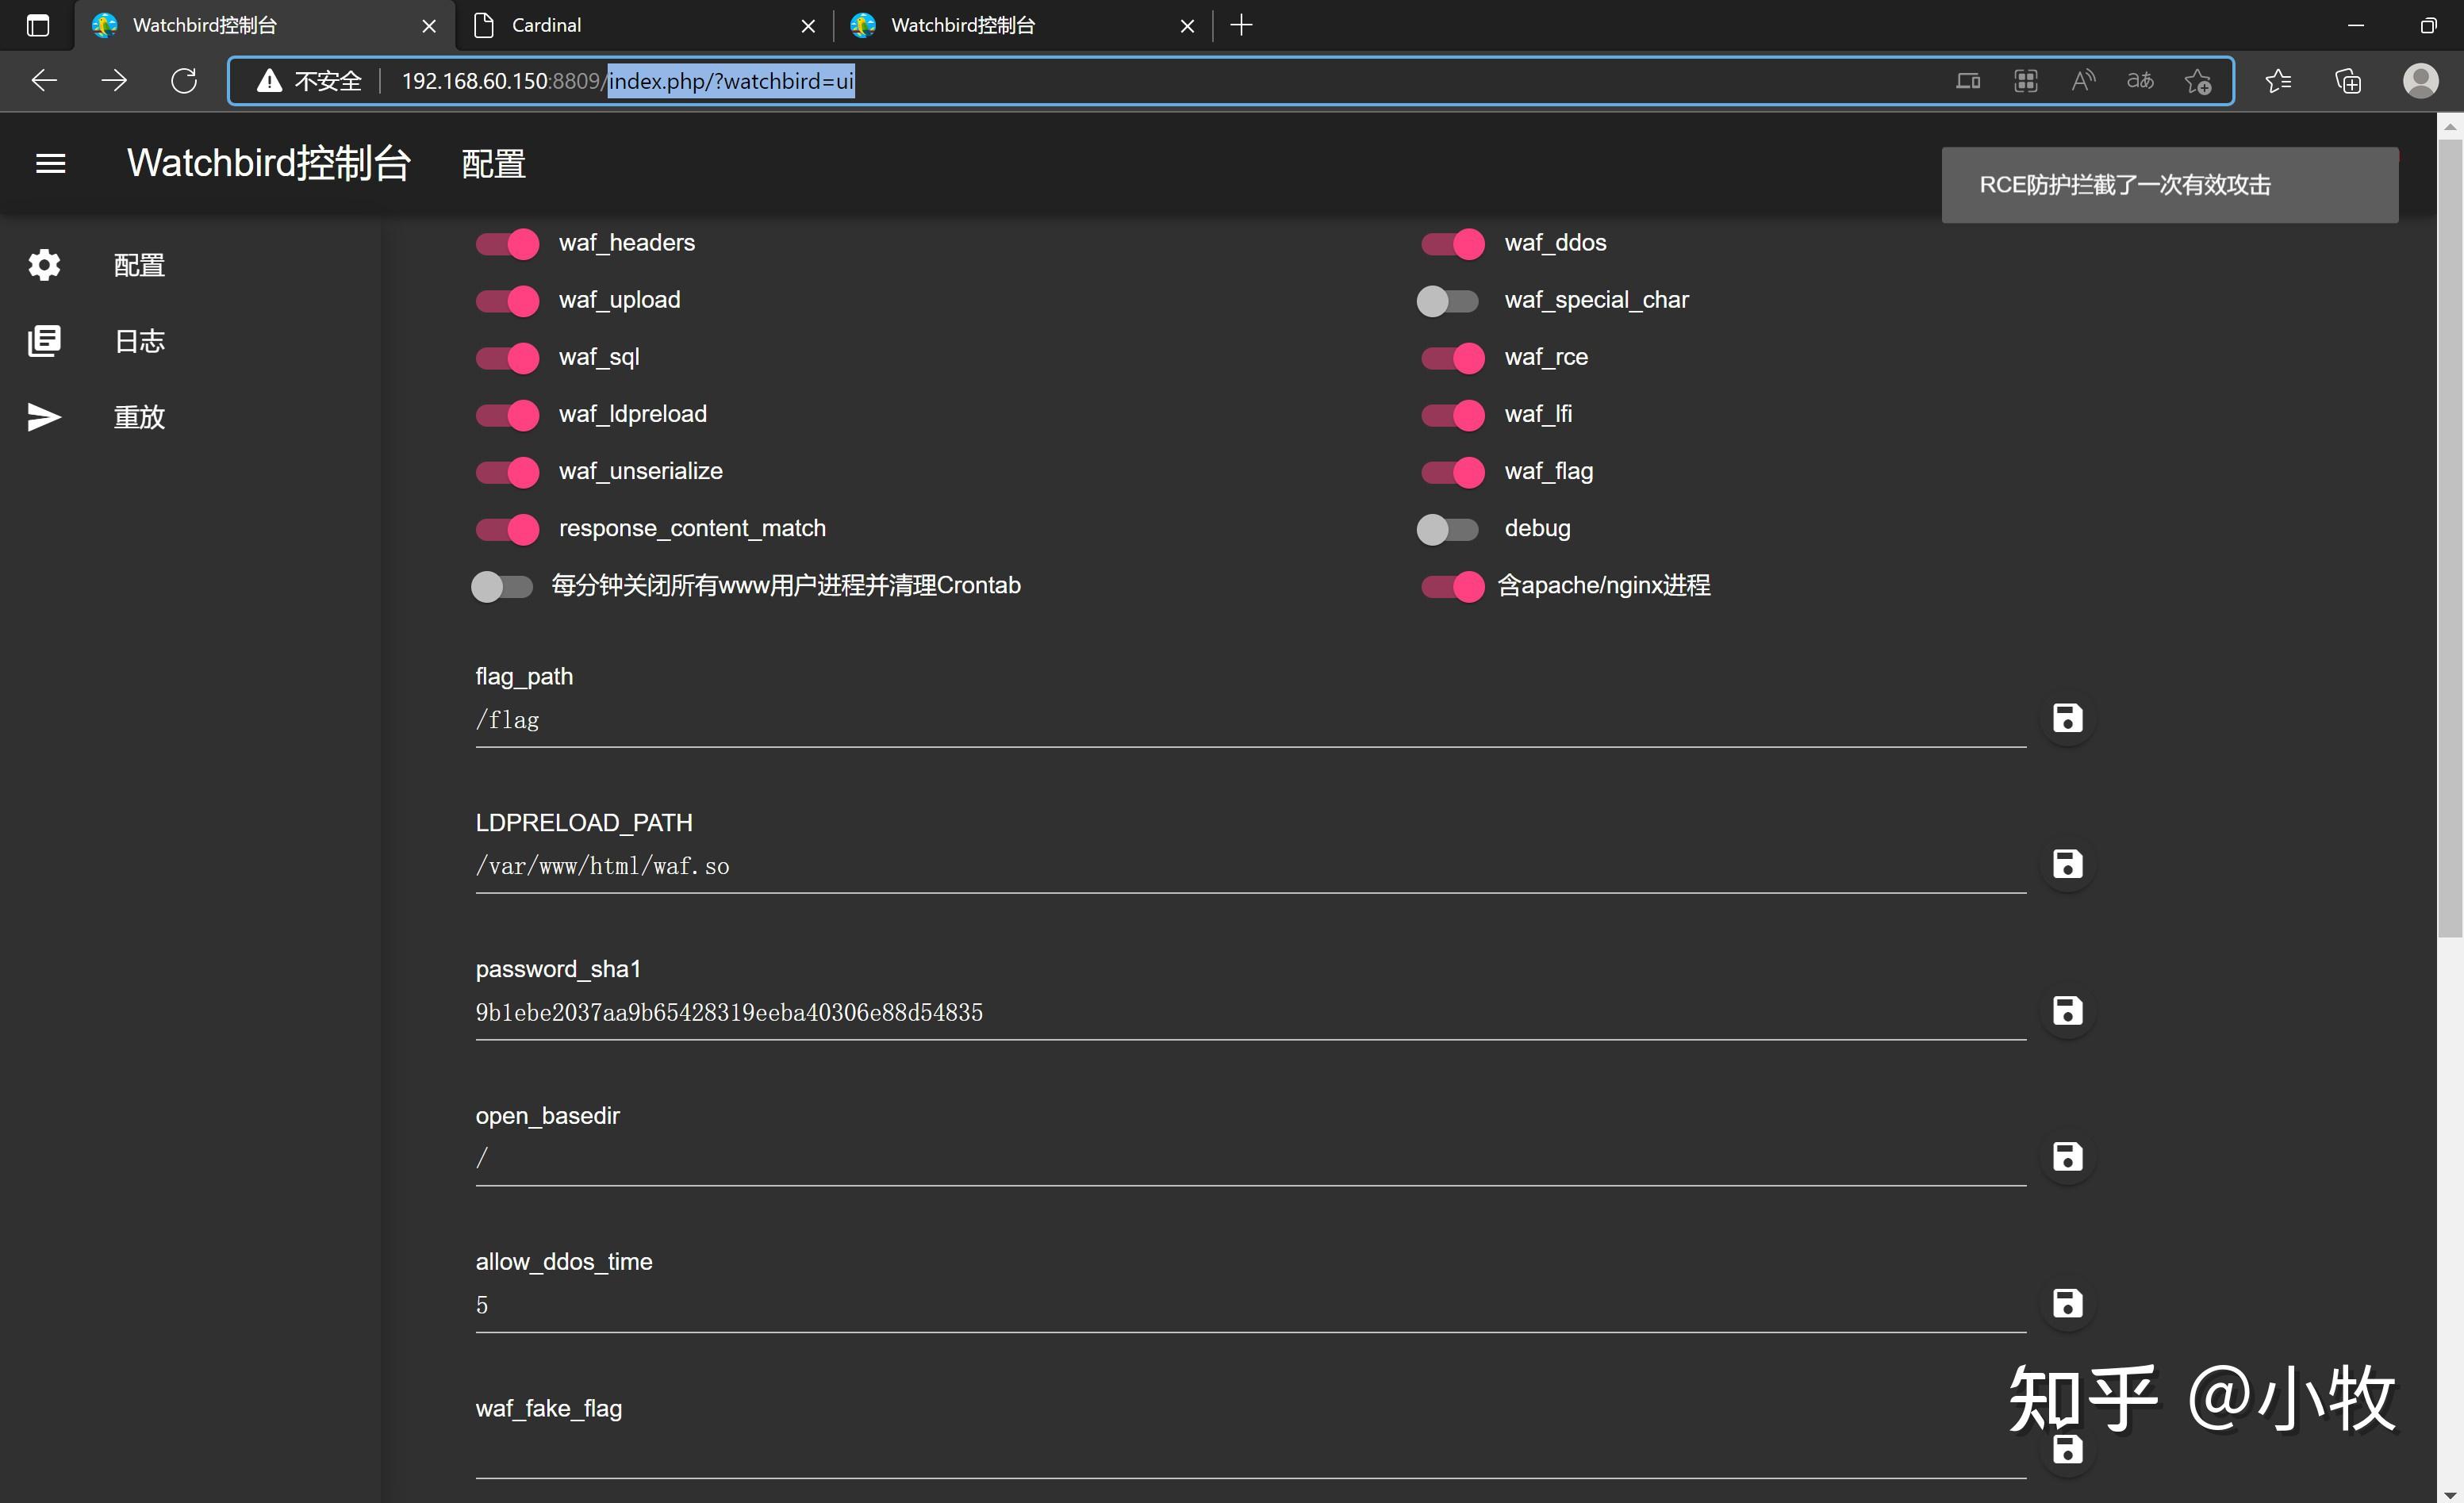Save the open_basedir setting
Screen dimensions: 2464x1503
[x=2067, y=1157]
